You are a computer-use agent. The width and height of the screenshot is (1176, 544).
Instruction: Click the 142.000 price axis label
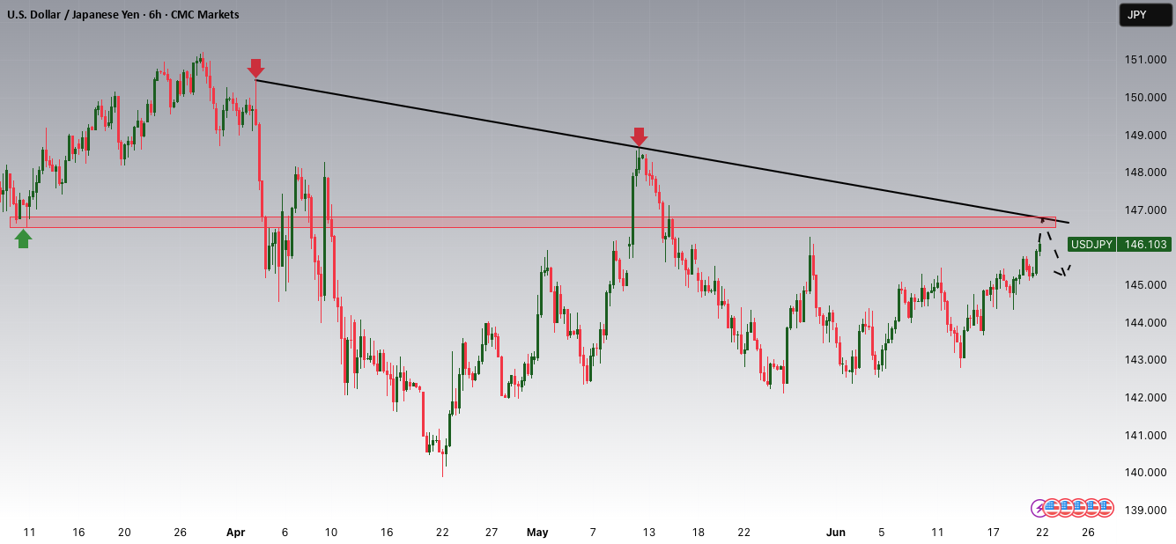(1143, 398)
